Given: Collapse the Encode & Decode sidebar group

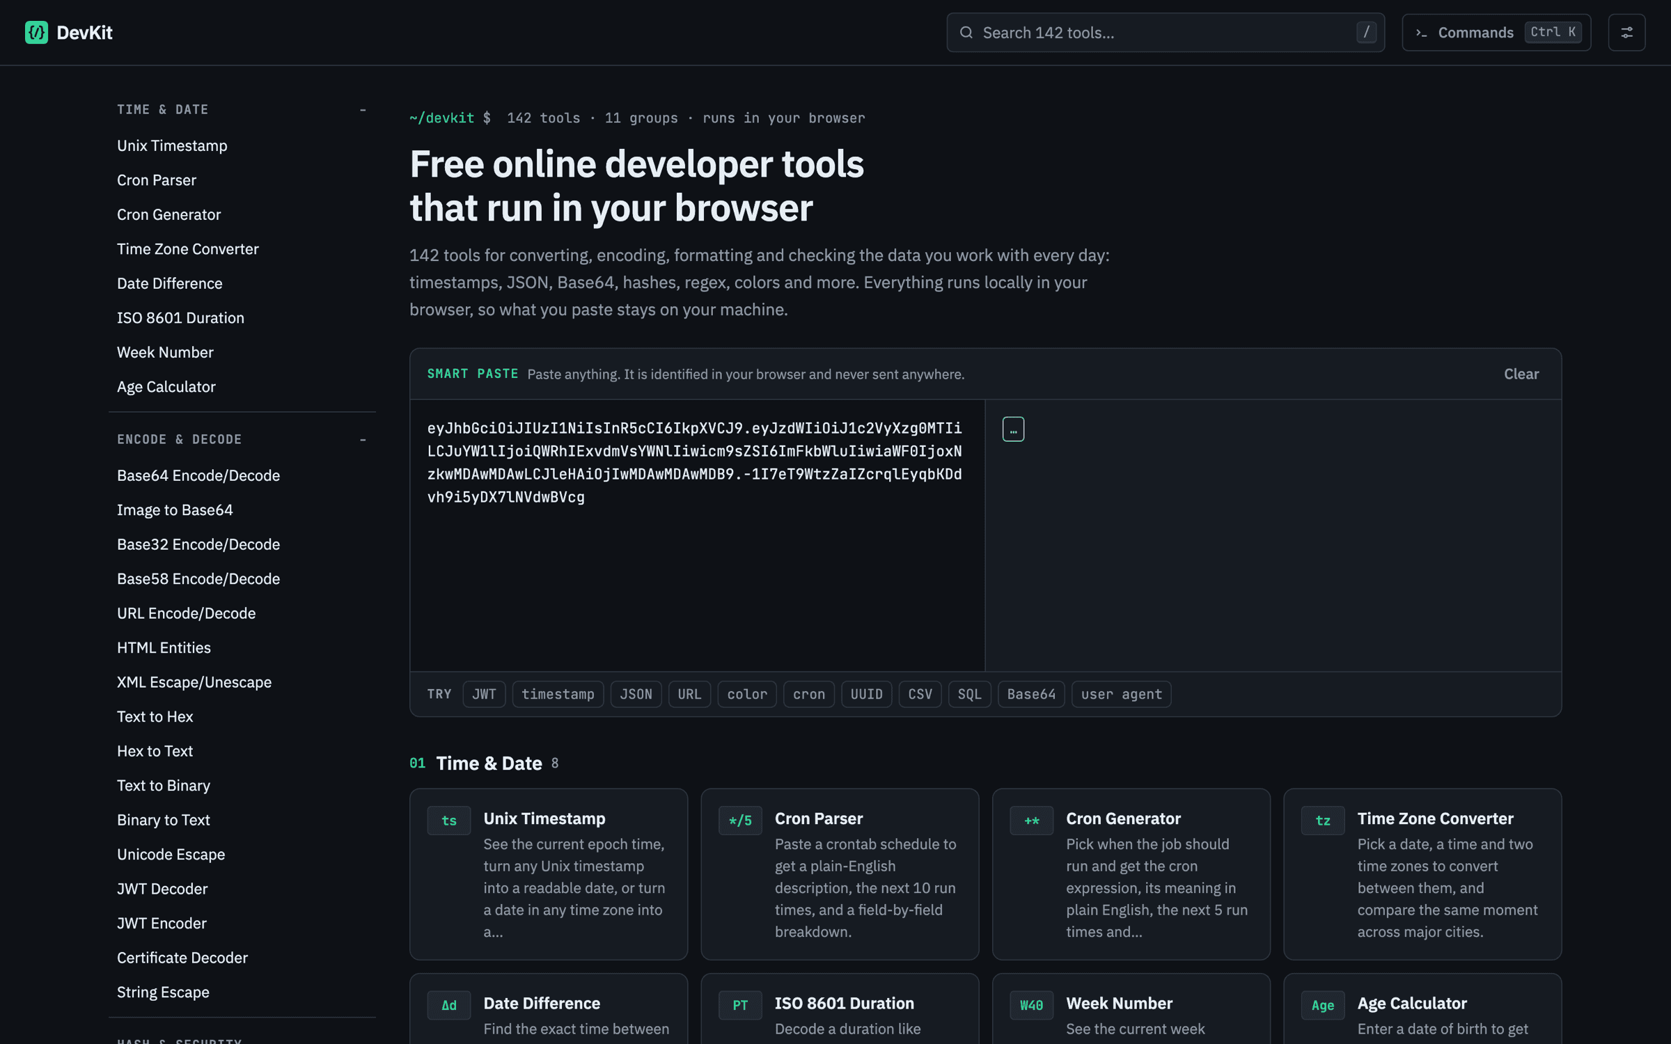Looking at the screenshot, I should pyautogui.click(x=363, y=440).
